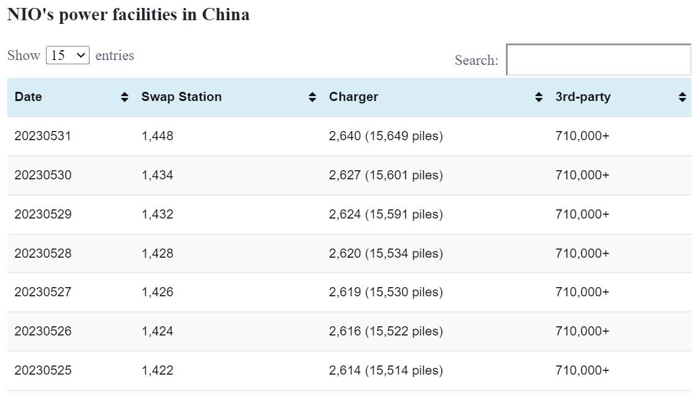Click the 20230529 date cell
The width and height of the screenshot is (696, 393).
pyautogui.click(x=43, y=214)
